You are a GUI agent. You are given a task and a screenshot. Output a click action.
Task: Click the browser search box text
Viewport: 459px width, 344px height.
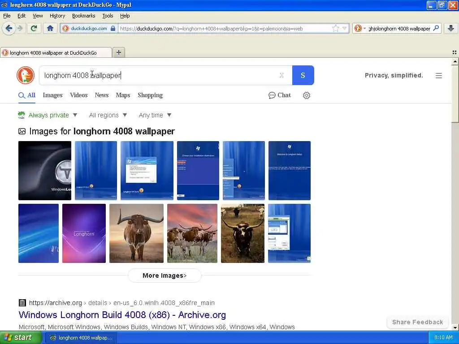[x=399, y=28]
